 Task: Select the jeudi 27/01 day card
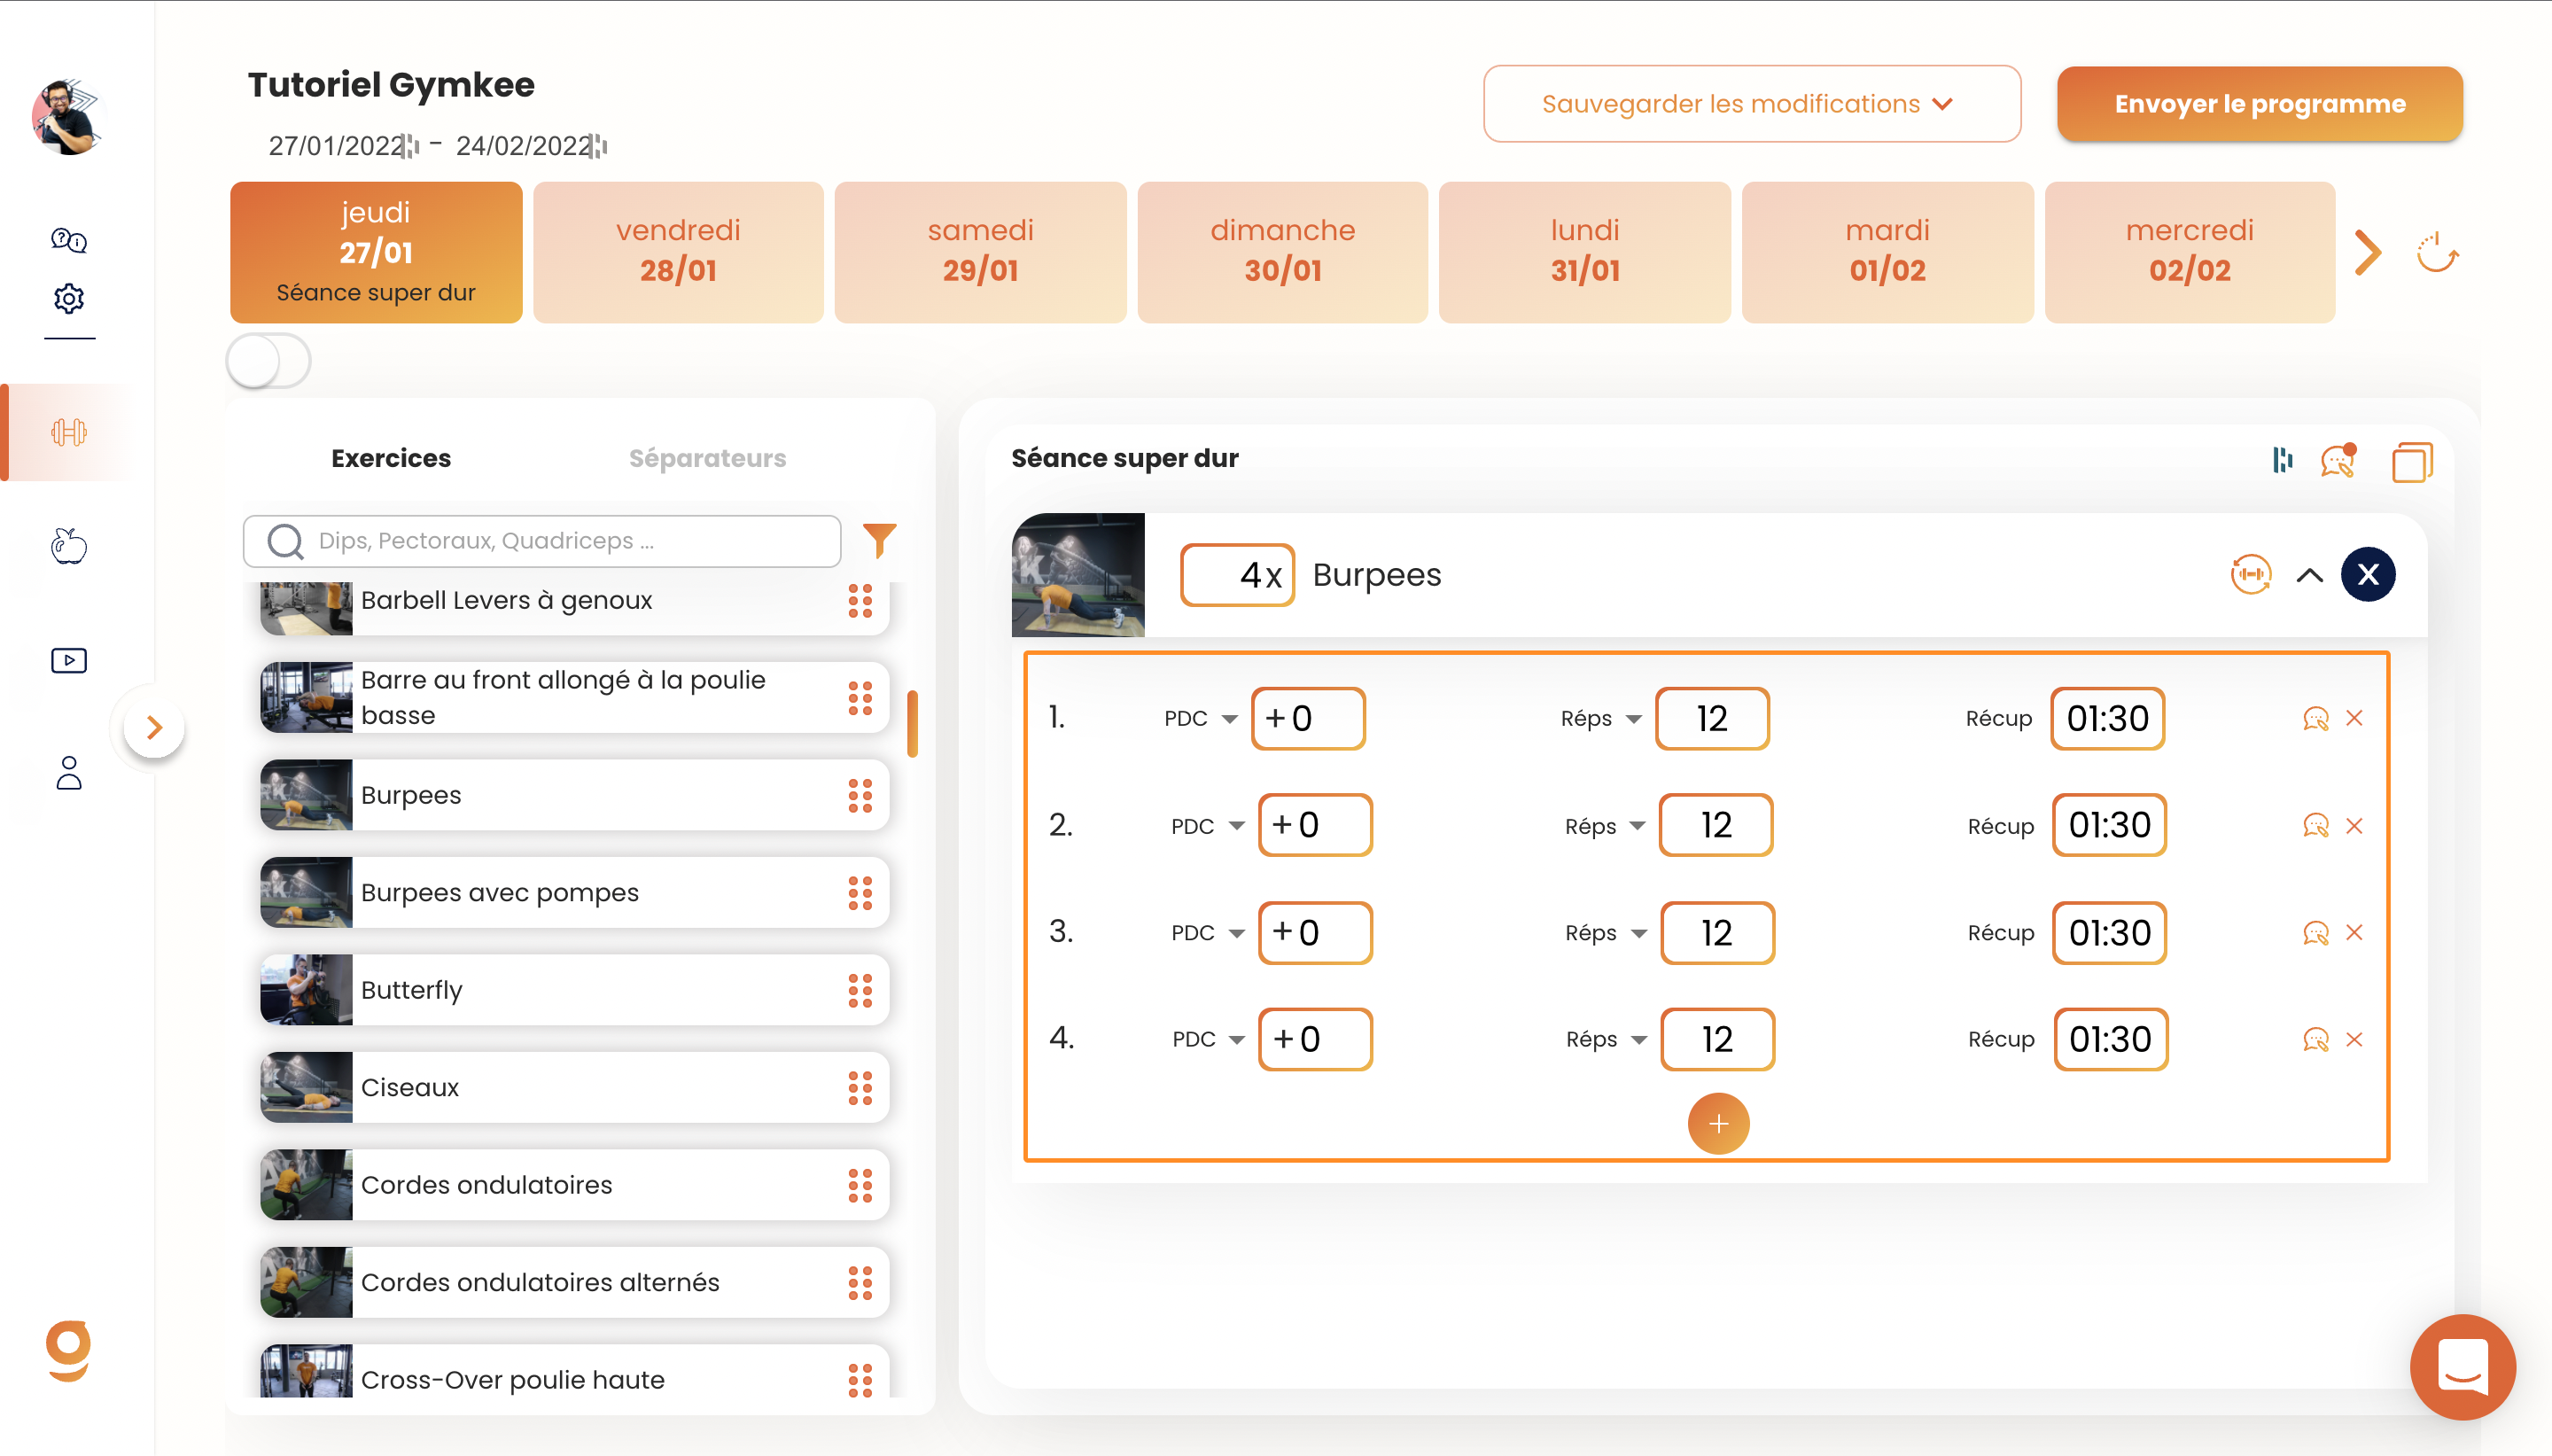click(376, 252)
